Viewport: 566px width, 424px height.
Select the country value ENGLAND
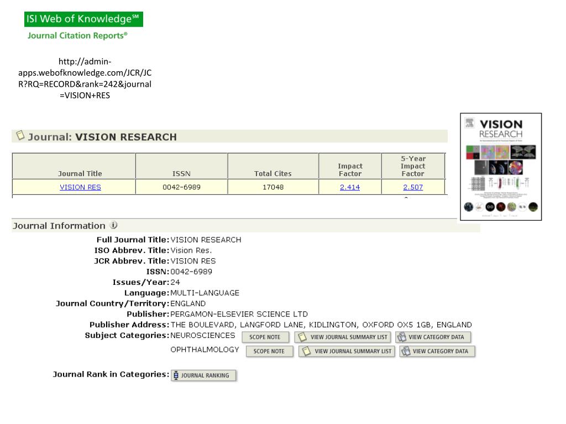click(188, 304)
